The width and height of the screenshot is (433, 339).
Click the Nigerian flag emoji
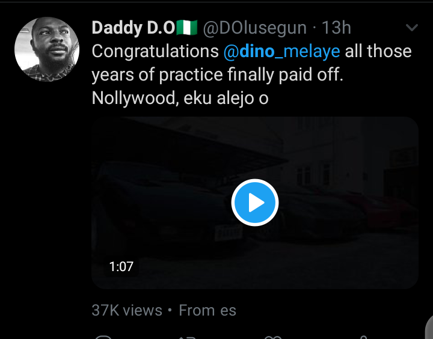pos(186,28)
